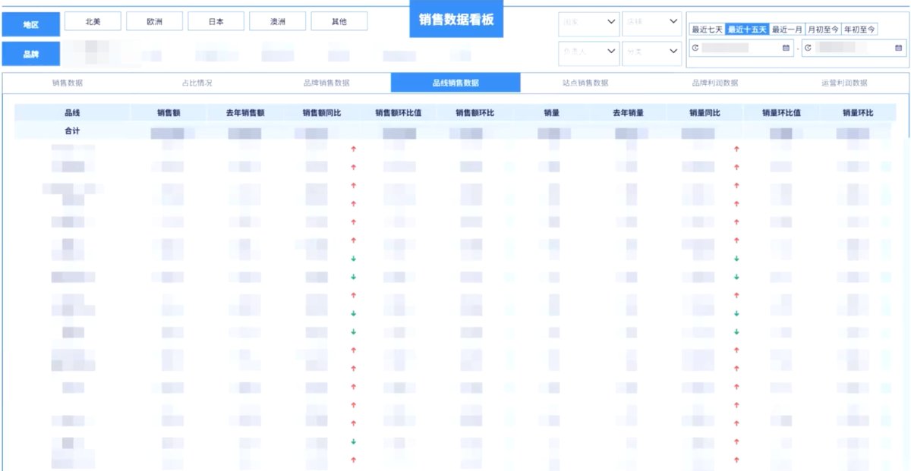
Task: Open the start date calendar icon
Action: point(786,48)
